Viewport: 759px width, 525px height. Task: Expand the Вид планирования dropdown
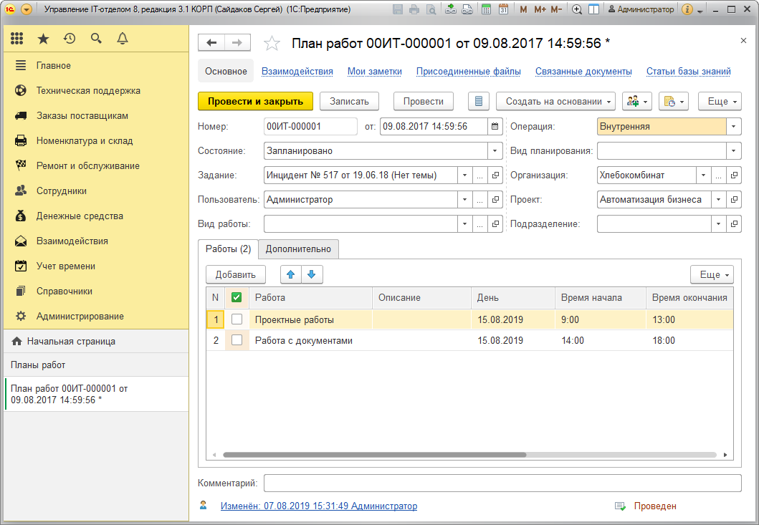pos(734,150)
